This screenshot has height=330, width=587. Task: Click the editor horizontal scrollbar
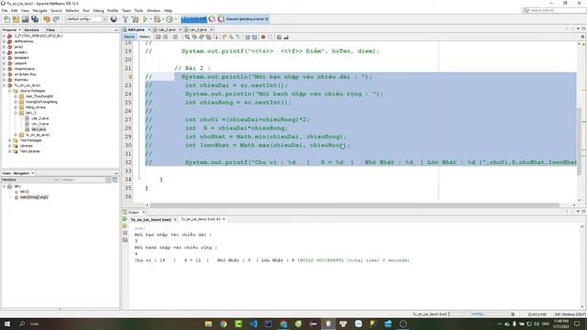[354, 205]
